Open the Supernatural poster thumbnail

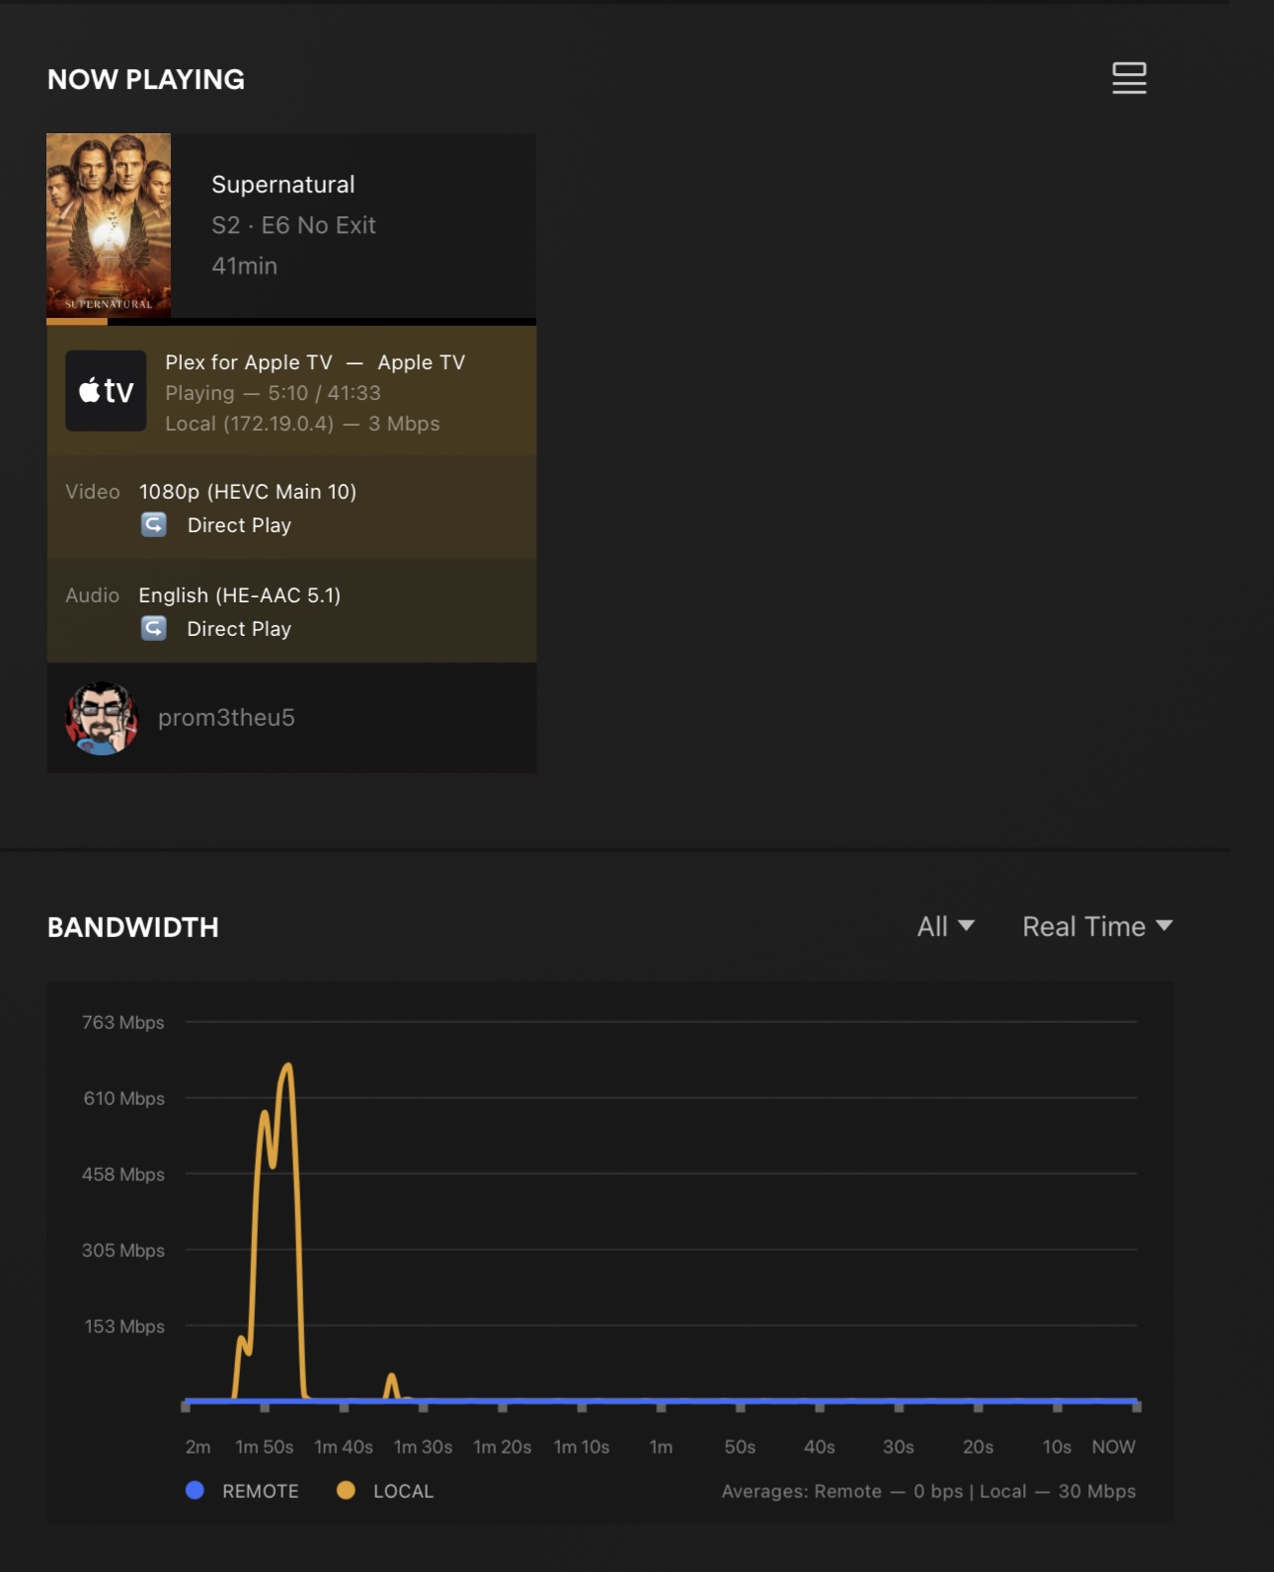[x=109, y=225]
